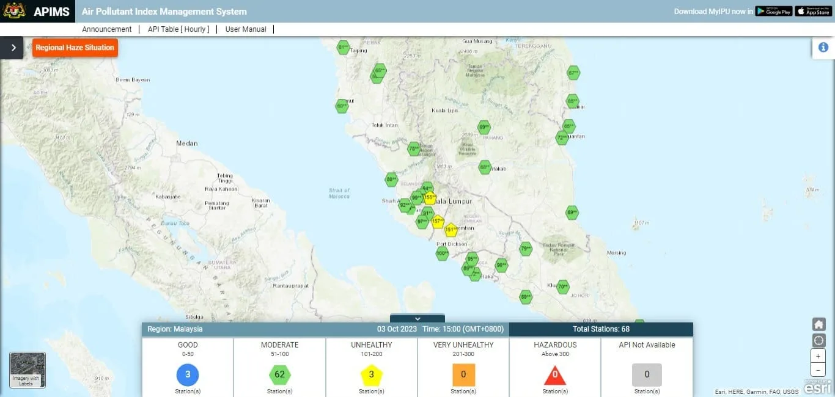Image resolution: width=835 pixels, height=397 pixels.
Task: Open API Table [Hourly] menu item
Action: 178,29
